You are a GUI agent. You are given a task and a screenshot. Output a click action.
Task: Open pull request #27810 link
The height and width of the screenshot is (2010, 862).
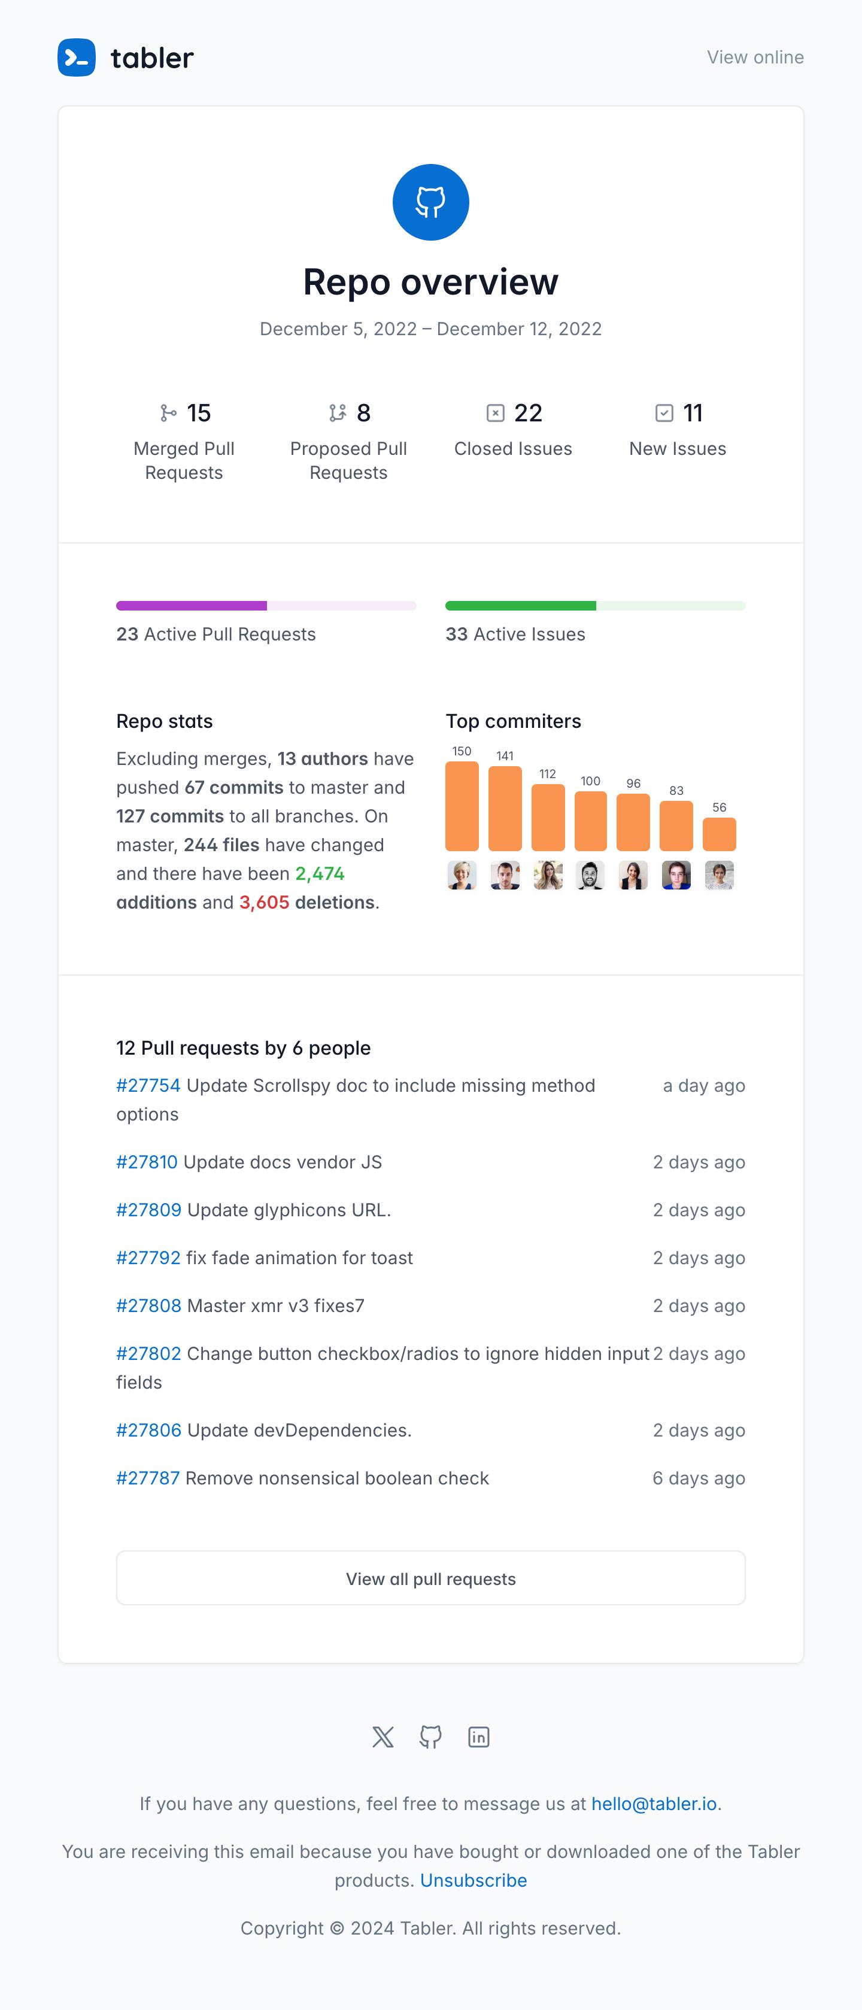coord(147,1162)
